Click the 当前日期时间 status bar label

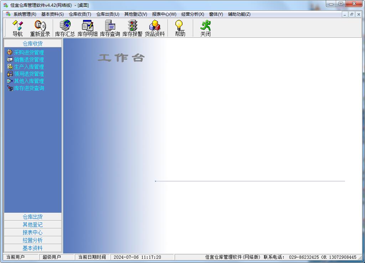pos(92,257)
